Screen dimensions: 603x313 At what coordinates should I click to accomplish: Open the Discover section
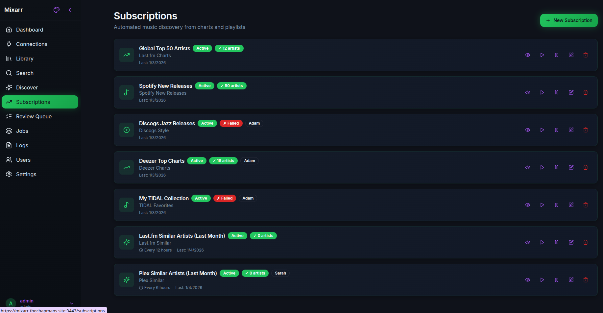click(x=27, y=87)
